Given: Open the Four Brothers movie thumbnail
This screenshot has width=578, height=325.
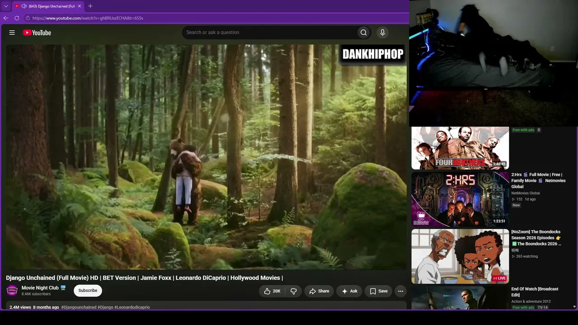Looking at the screenshot, I should (x=460, y=148).
